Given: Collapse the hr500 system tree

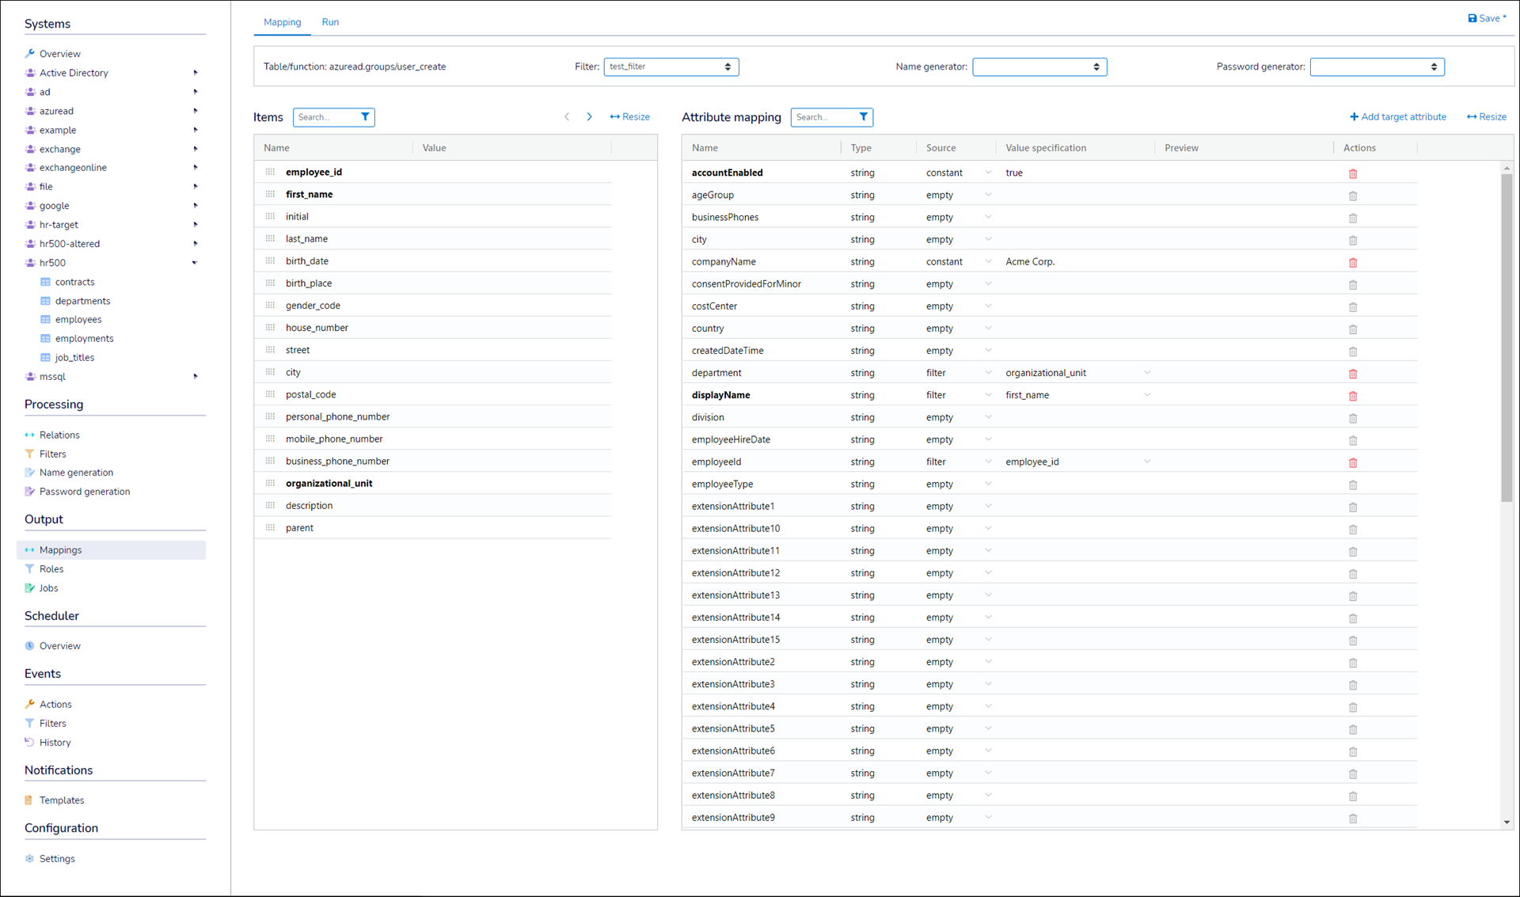Looking at the screenshot, I should pos(195,263).
